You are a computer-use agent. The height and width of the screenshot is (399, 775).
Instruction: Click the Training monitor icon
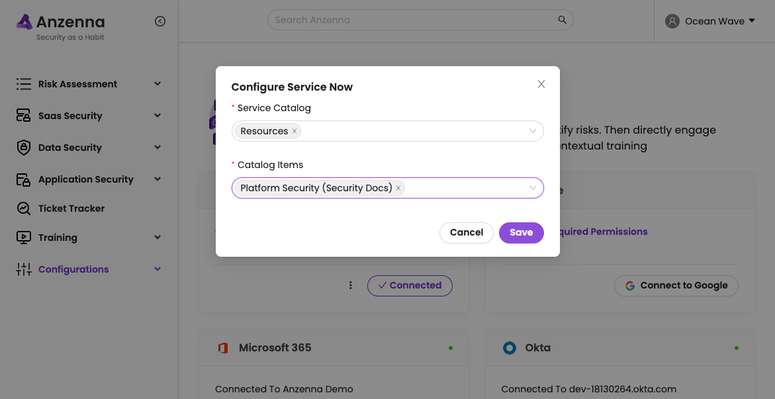tap(24, 238)
